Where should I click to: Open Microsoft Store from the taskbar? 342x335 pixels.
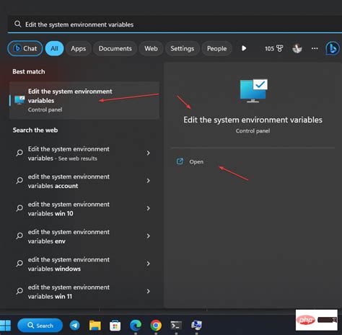(115, 326)
